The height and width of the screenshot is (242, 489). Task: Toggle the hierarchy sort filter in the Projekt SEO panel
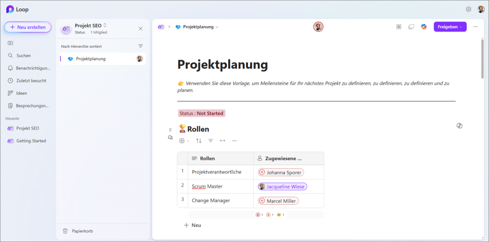pos(140,45)
